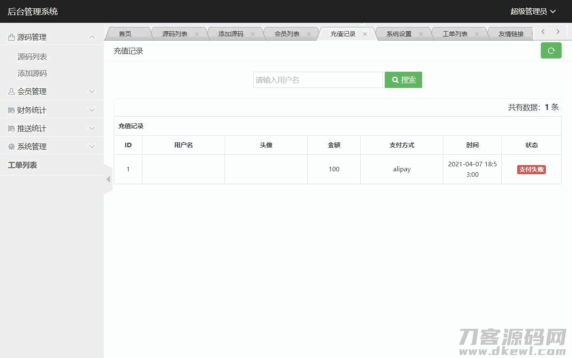572x358 pixels.
Task: Expand the 财务统计 sidebar menu
Action: pos(51,110)
